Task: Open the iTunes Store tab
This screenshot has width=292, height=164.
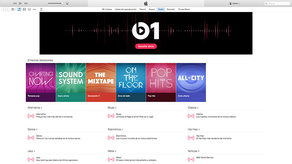Action: click(x=183, y=9)
